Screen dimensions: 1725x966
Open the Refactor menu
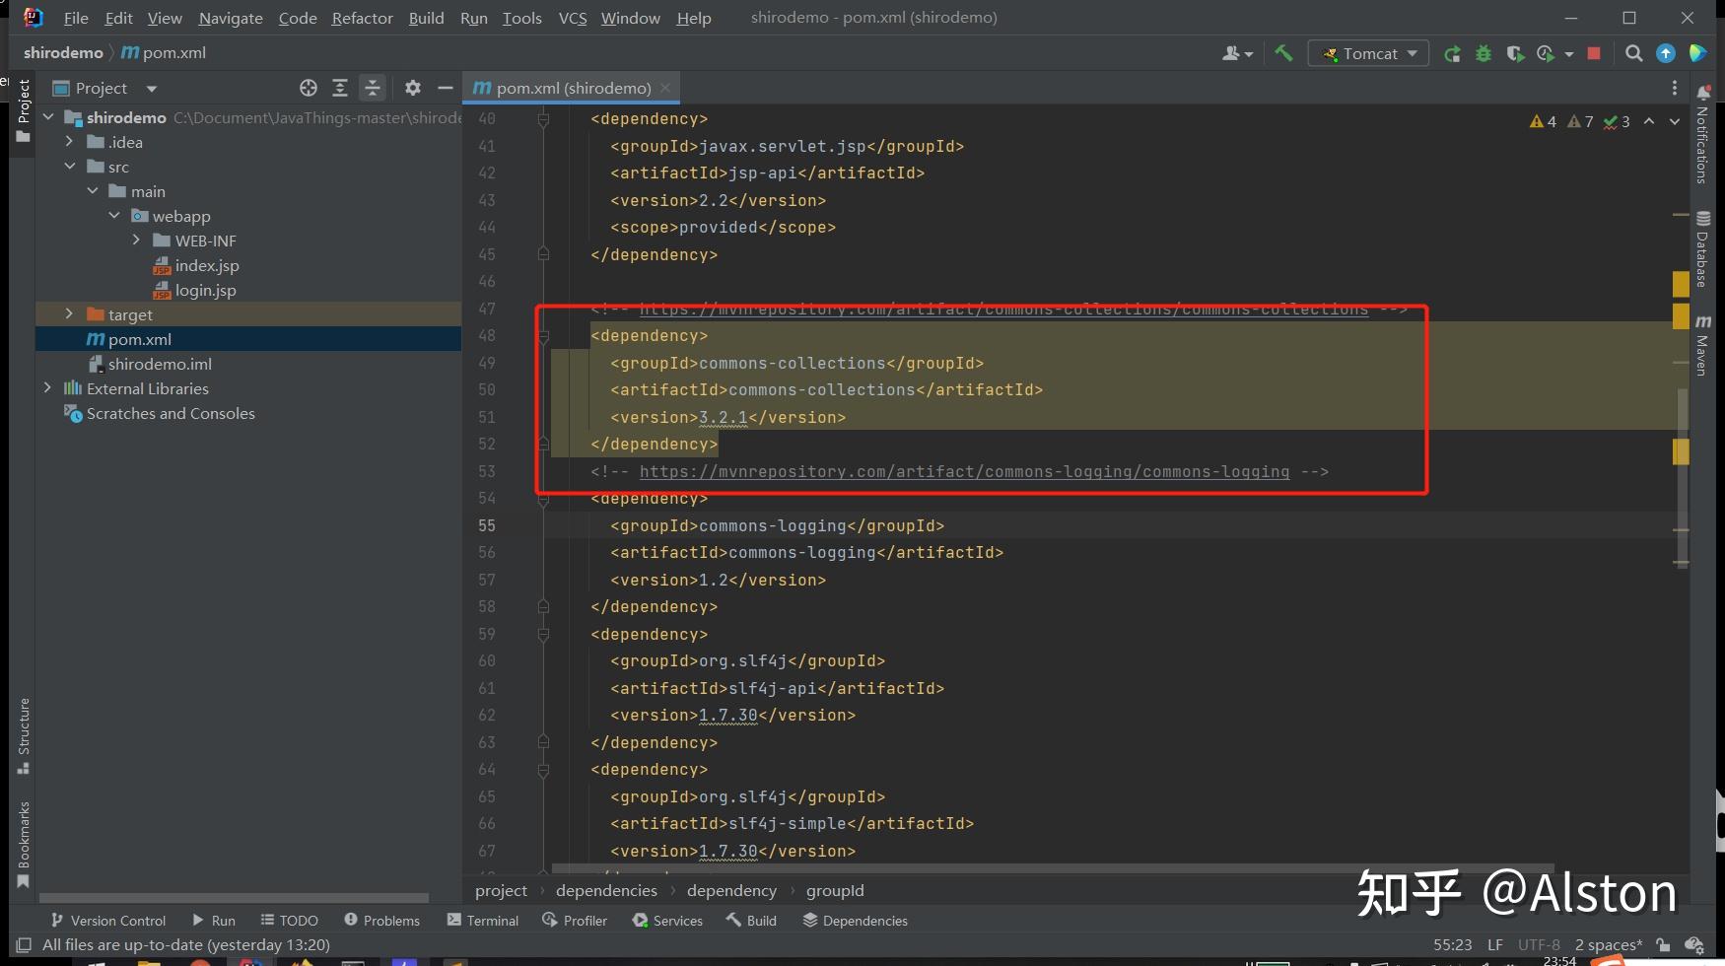pos(362,18)
